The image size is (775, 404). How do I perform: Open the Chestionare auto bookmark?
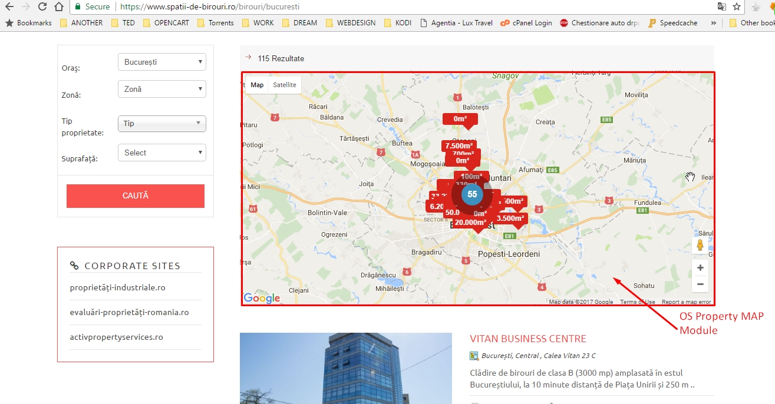[600, 23]
